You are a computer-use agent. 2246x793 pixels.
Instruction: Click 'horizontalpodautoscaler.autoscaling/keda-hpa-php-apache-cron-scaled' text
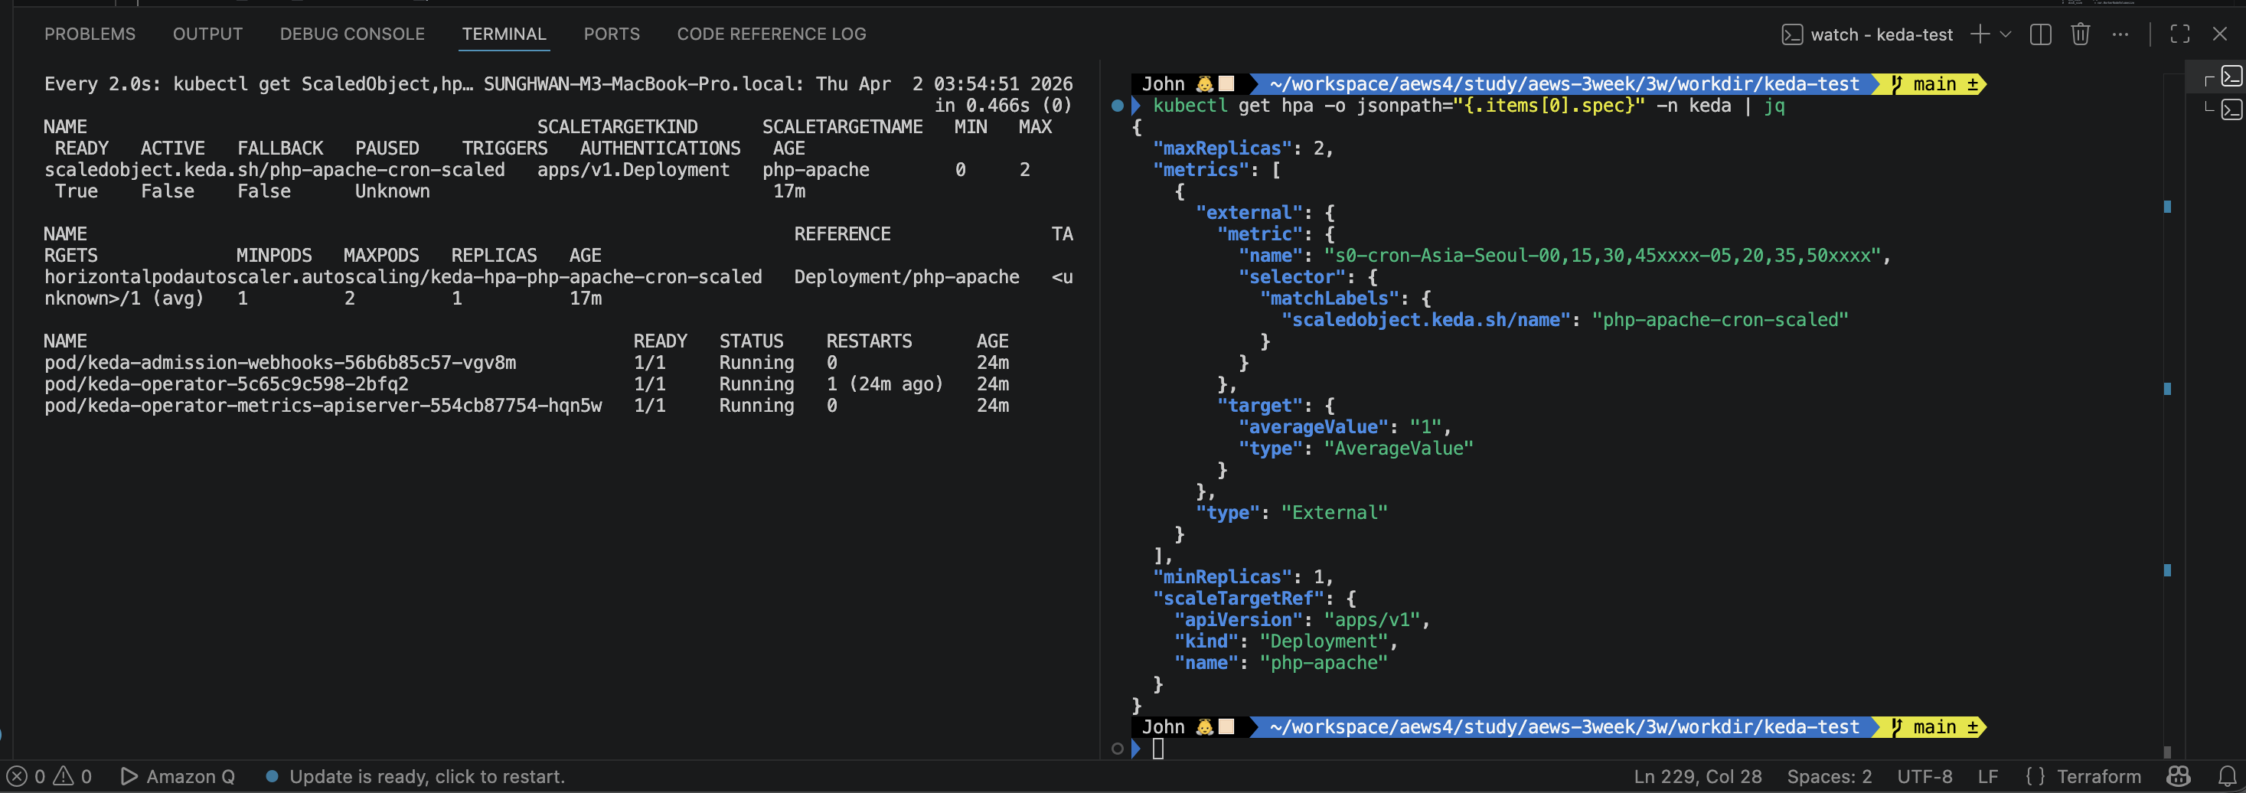(x=403, y=277)
